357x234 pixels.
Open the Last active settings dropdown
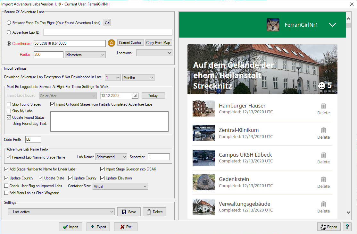[x=61, y=212]
